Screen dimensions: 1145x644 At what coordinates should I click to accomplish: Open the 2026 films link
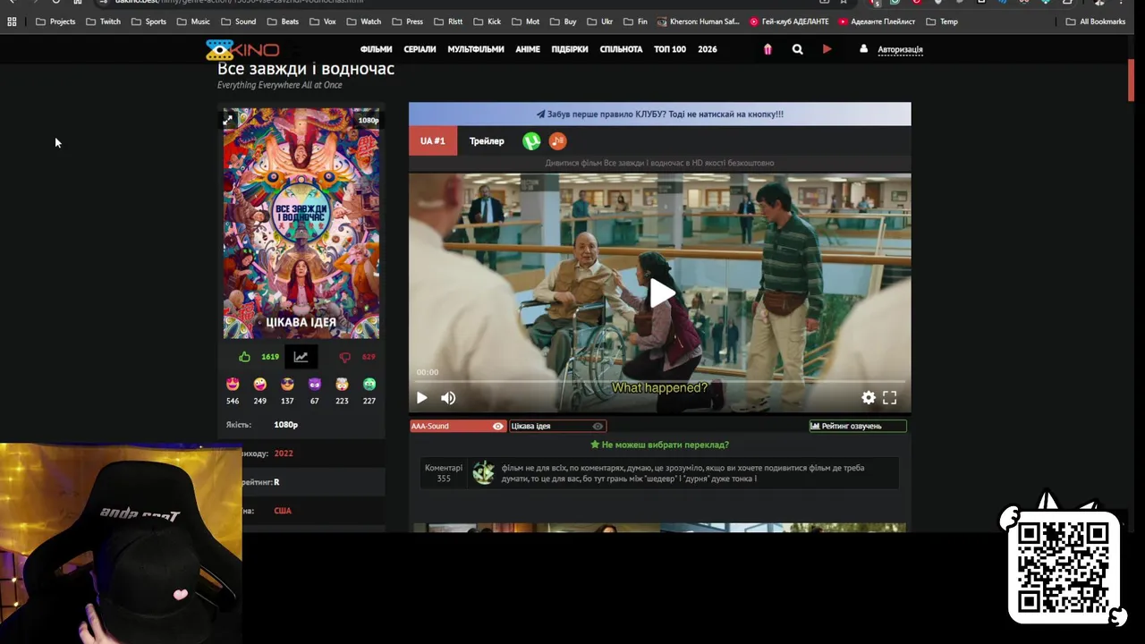(x=708, y=49)
